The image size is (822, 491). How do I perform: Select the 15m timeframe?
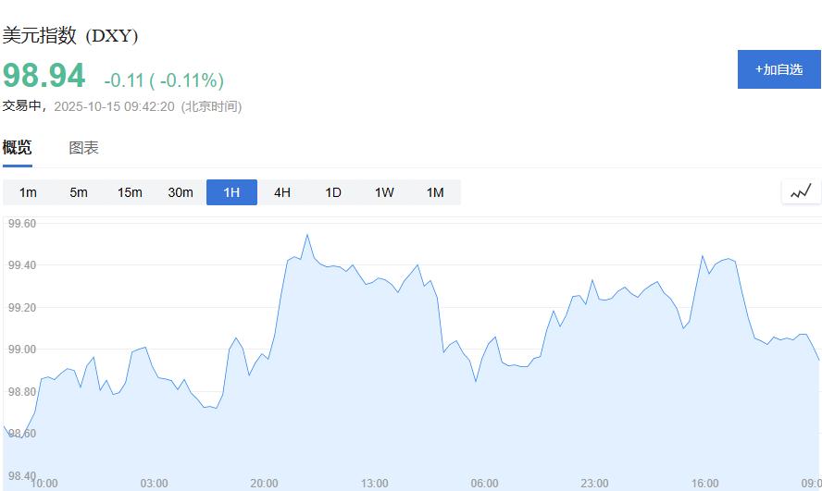(x=130, y=192)
